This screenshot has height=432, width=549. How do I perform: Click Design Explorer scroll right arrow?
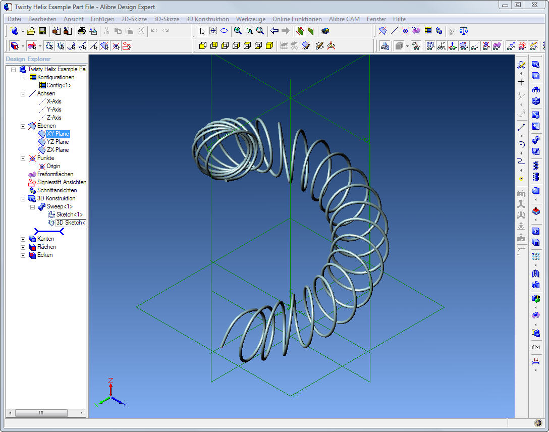click(x=82, y=413)
